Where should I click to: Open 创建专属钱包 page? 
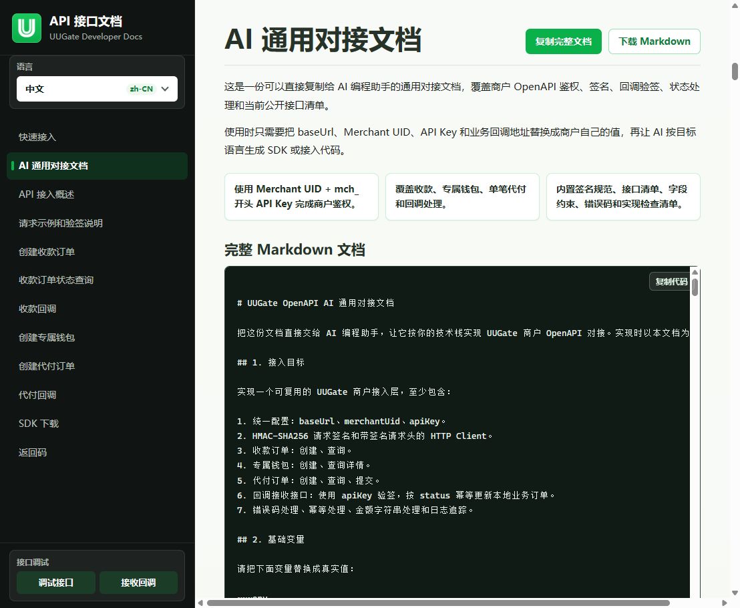47,337
